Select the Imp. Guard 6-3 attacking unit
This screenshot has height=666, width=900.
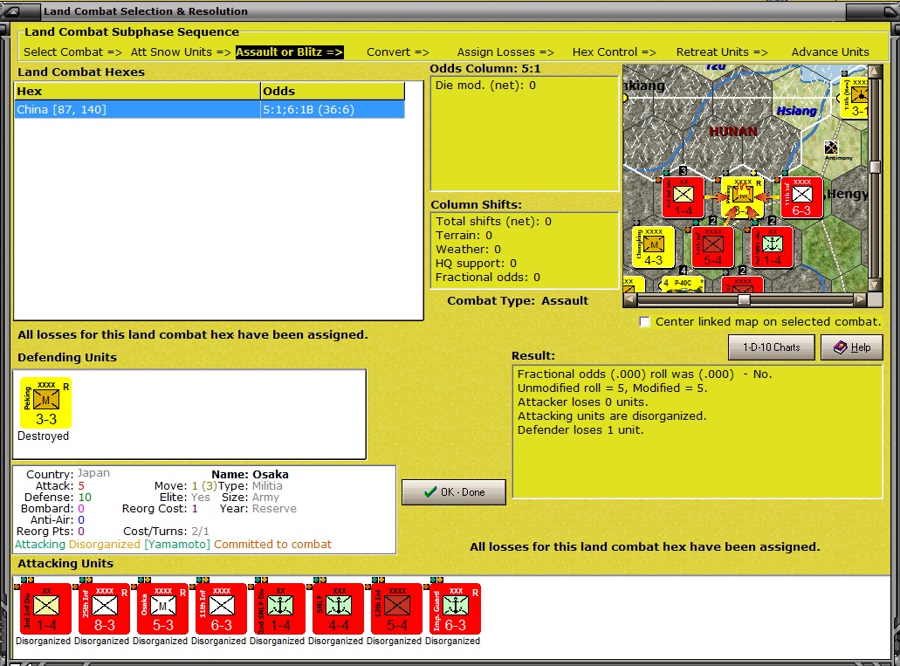455,609
